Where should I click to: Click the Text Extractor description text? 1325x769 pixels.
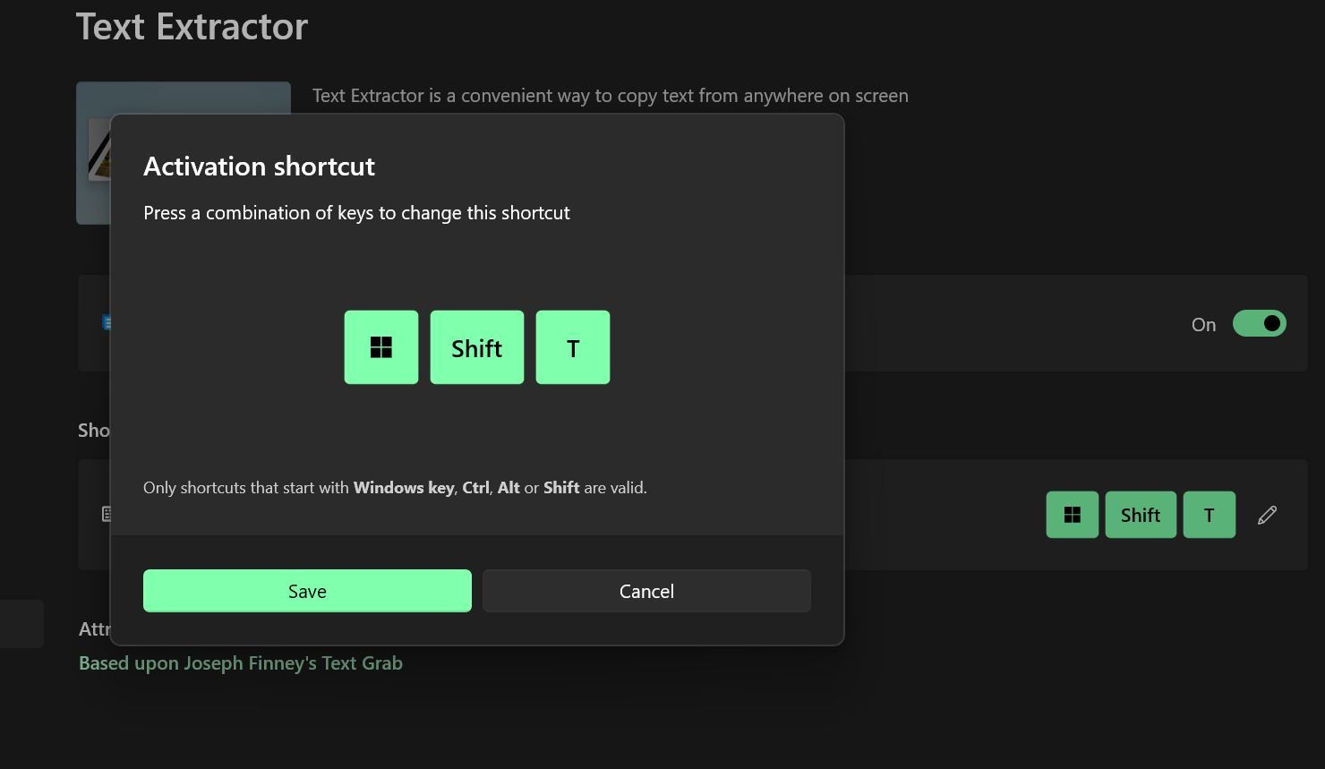click(x=611, y=96)
